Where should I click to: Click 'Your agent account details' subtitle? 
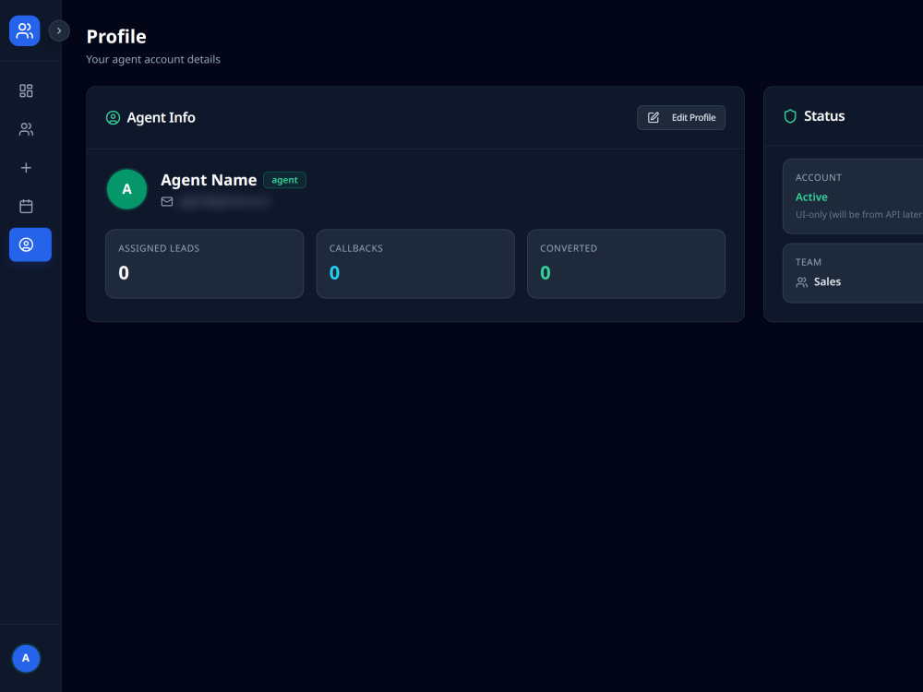tap(153, 59)
